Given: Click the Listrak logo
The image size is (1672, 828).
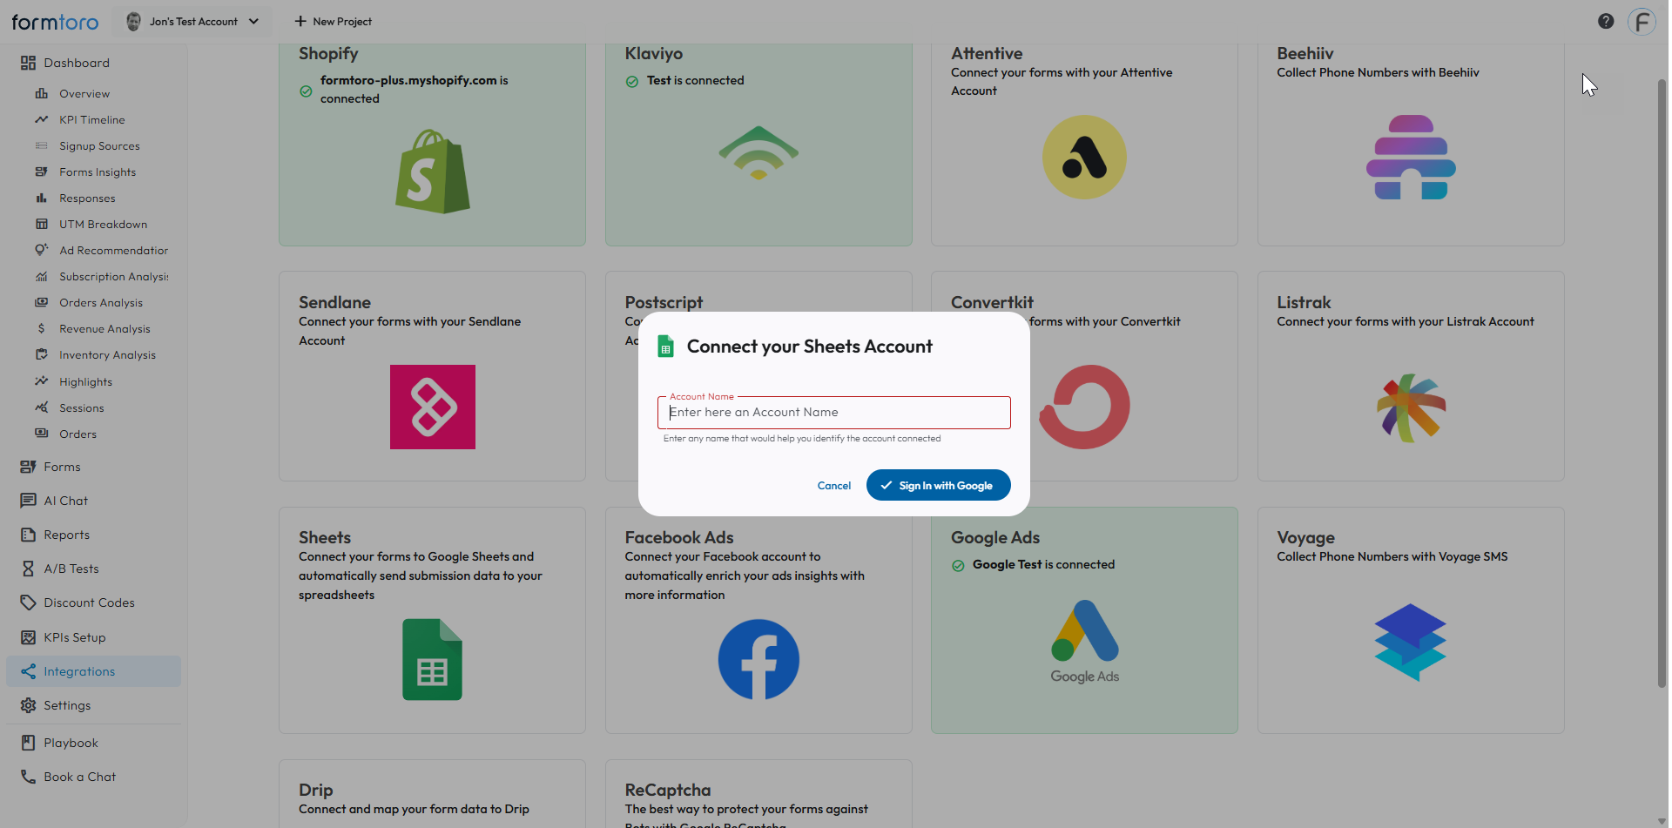Looking at the screenshot, I should 1411,407.
